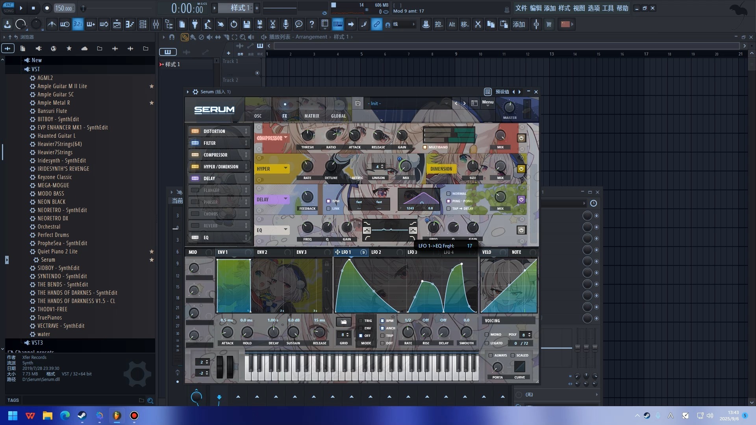
Task: Open the Serum plugin gear options icon
Action: pos(195,92)
